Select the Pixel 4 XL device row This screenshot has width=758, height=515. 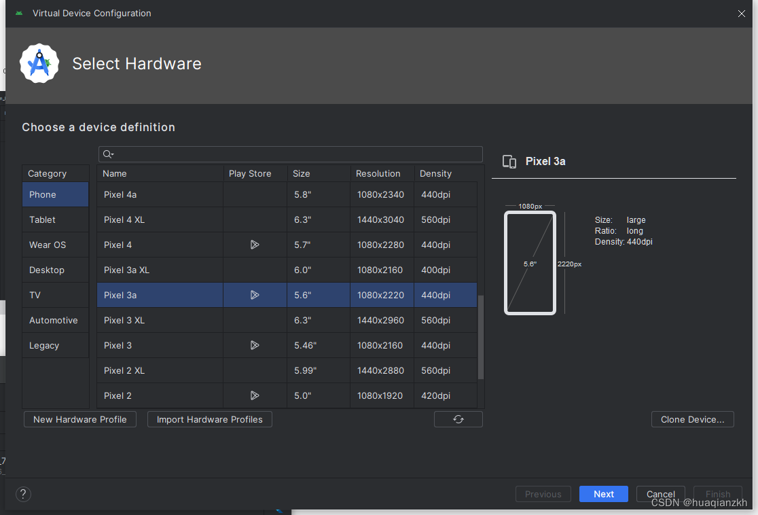(x=160, y=219)
